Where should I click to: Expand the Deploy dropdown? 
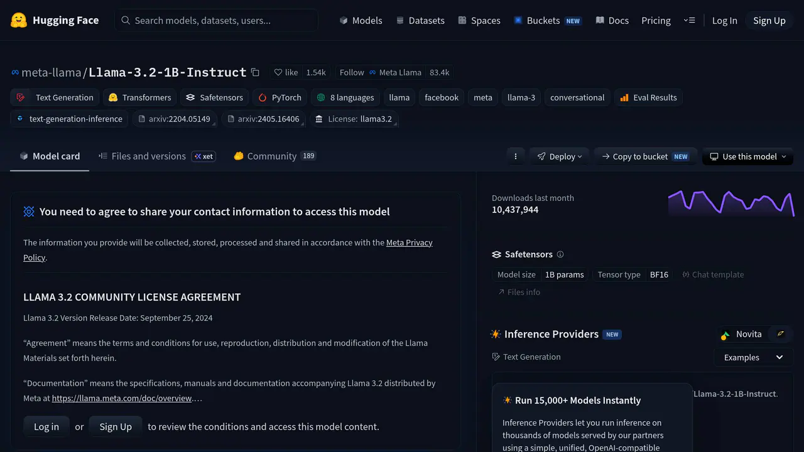(x=560, y=156)
